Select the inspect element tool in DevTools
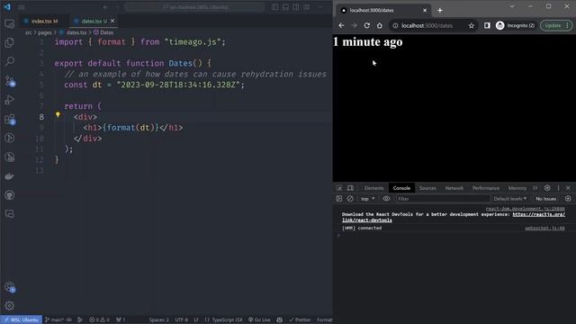The width and height of the screenshot is (576, 324). coord(339,188)
